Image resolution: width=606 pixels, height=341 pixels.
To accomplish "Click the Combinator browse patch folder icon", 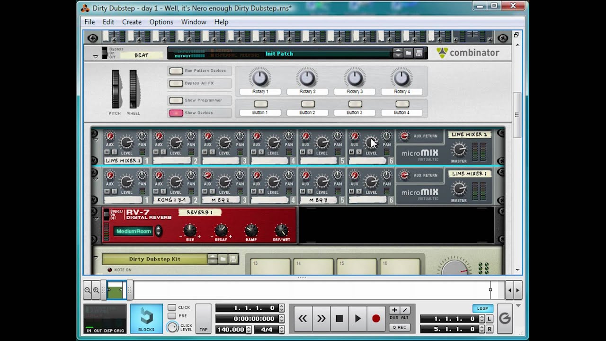I will click(409, 53).
